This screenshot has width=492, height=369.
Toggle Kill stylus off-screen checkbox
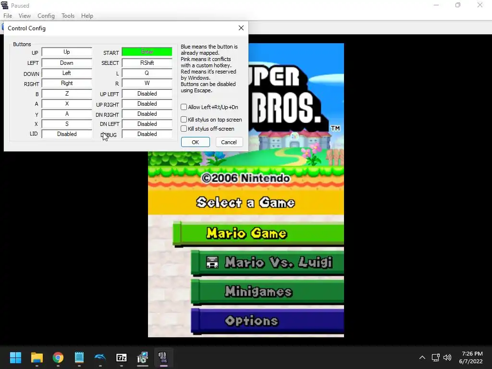tap(184, 129)
